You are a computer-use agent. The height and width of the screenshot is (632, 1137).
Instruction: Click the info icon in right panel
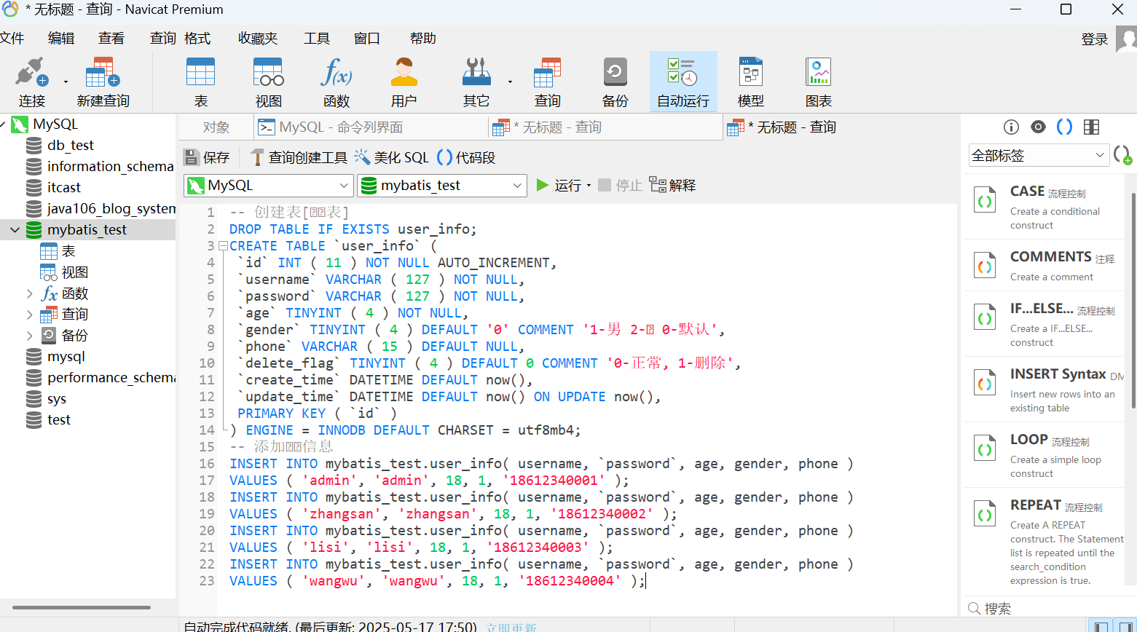coord(1011,127)
